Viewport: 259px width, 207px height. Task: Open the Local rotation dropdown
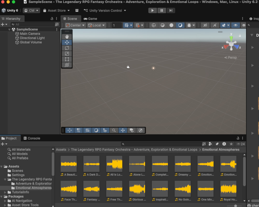coord(97,25)
